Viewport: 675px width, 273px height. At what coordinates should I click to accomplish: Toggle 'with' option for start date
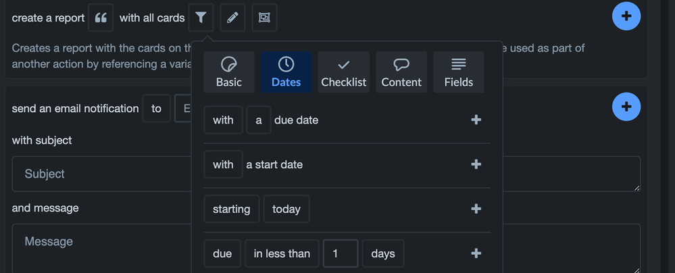click(223, 165)
